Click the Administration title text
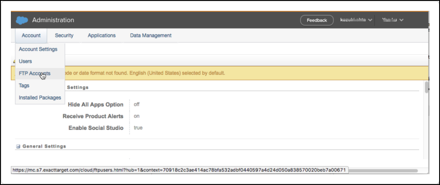The height and width of the screenshot is (185, 440). (53, 20)
